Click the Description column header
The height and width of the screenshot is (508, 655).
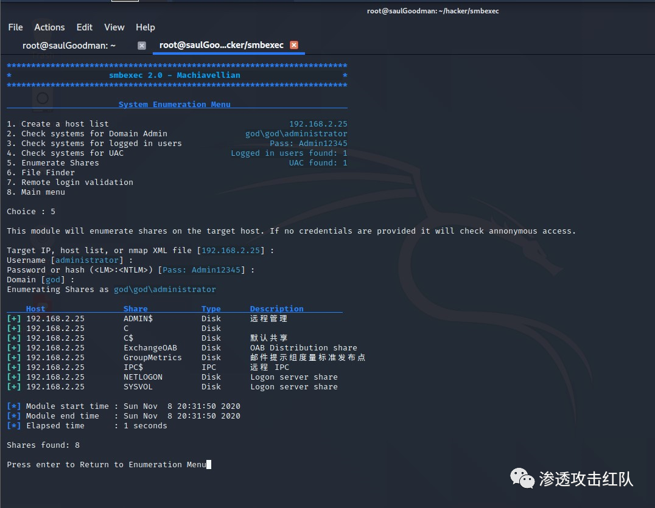click(x=276, y=309)
